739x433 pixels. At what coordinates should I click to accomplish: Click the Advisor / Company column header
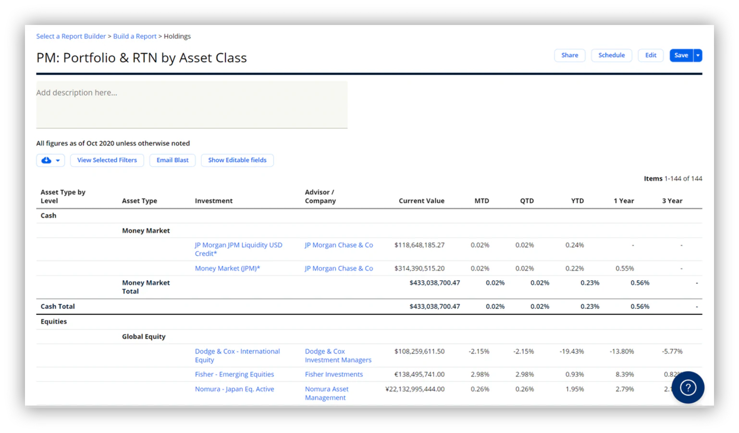pos(320,196)
